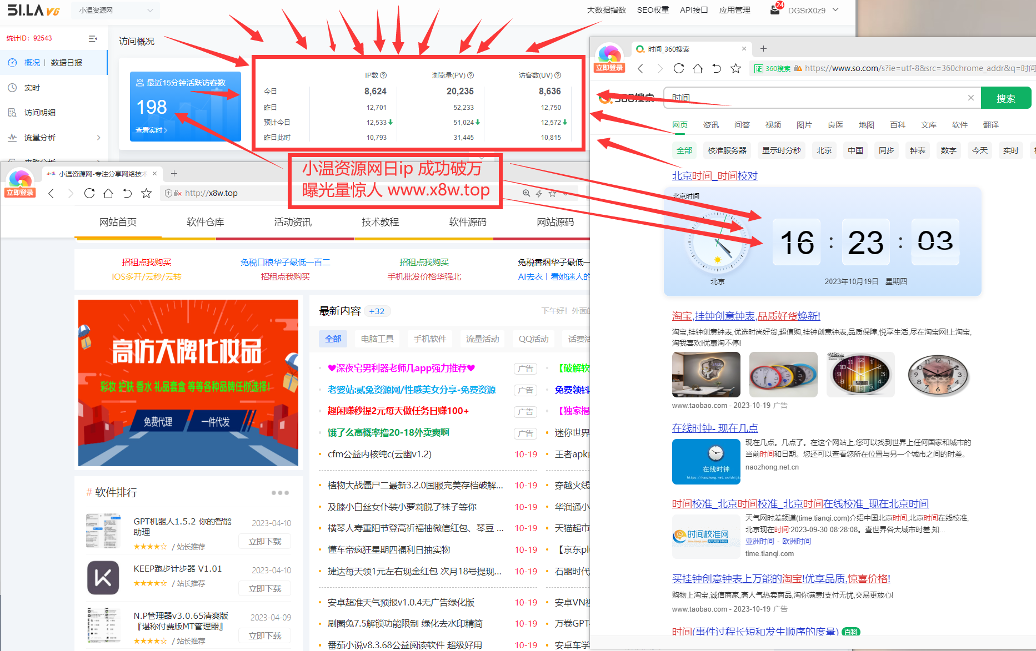Switch to the 数据日报 tab
Screen dimensions: 1036x651
[x=67, y=62]
